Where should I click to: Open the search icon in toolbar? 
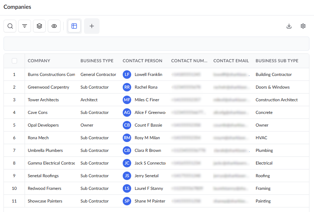coord(10,26)
